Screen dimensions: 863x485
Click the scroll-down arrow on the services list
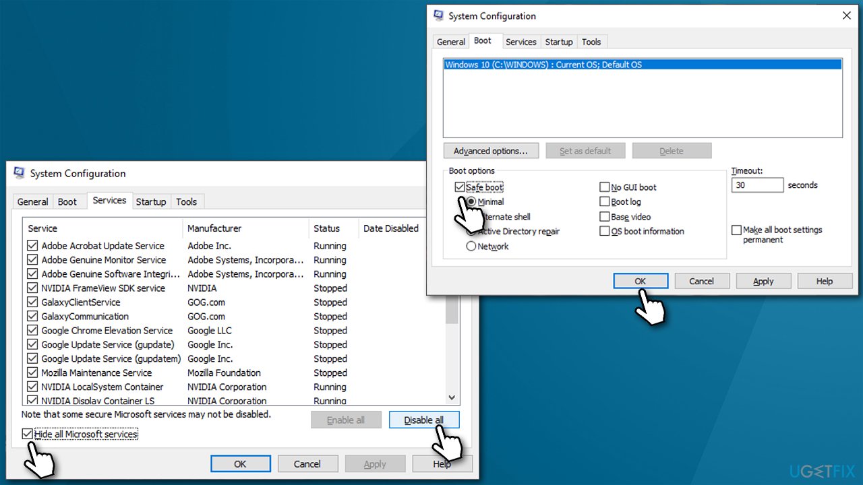(452, 397)
